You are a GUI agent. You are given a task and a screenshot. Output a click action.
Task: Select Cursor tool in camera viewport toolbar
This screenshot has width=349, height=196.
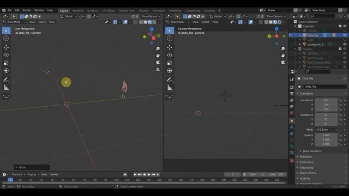point(170,38)
